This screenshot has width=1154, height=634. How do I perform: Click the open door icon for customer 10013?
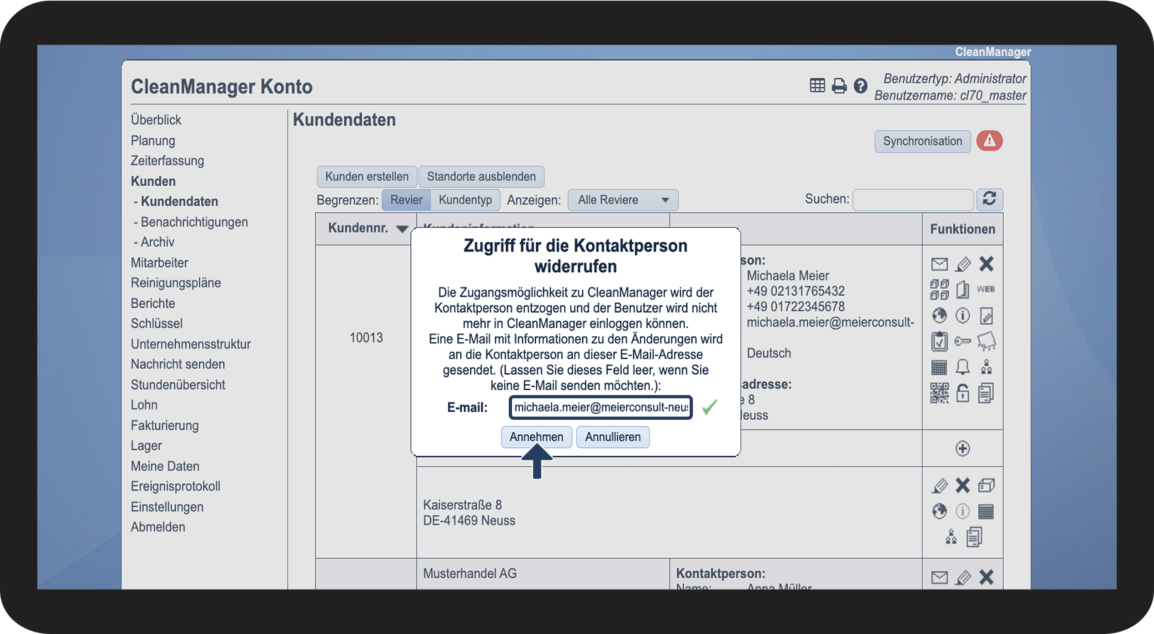point(963,289)
